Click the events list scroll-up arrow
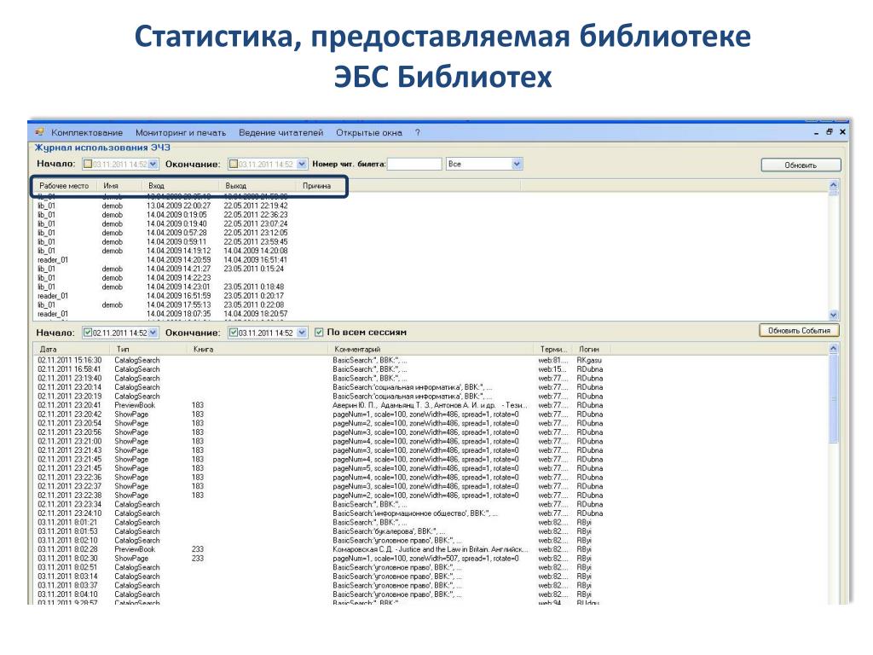This screenshot has height=655, width=873. point(834,349)
